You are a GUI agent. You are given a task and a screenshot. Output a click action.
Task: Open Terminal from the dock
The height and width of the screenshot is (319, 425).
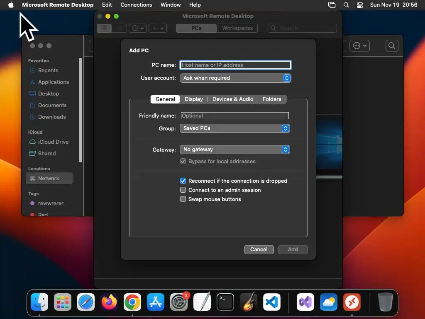225,302
